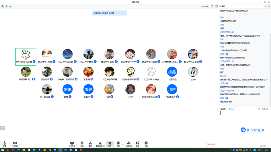
Task: Expand microphone options arrow beside 静音
Action: pyautogui.click(x=9, y=144)
